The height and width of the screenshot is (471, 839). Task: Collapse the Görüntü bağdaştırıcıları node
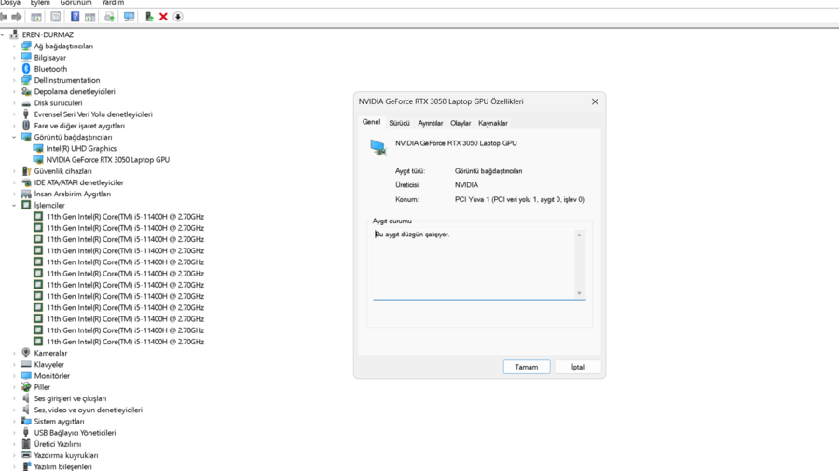[14, 137]
